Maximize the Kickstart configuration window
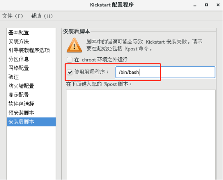Screen dimensions: 223x180 click(206, 5)
